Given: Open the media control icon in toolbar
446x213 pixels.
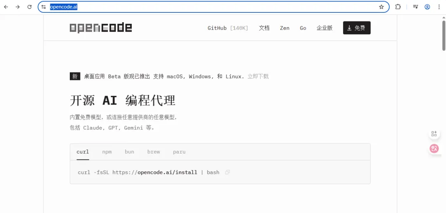Looking at the screenshot, I should [x=415, y=7].
